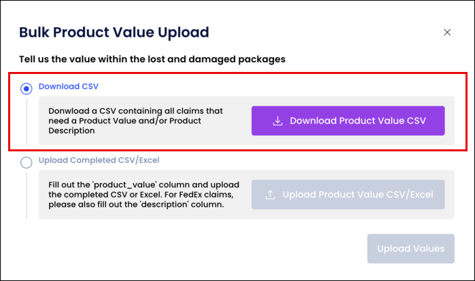Select the Download CSV radio button

click(x=27, y=89)
